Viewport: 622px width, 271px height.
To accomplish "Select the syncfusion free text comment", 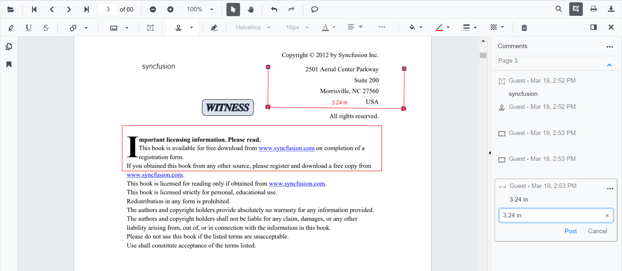I will 554,87.
